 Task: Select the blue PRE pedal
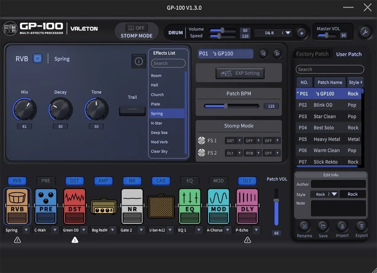point(46,206)
